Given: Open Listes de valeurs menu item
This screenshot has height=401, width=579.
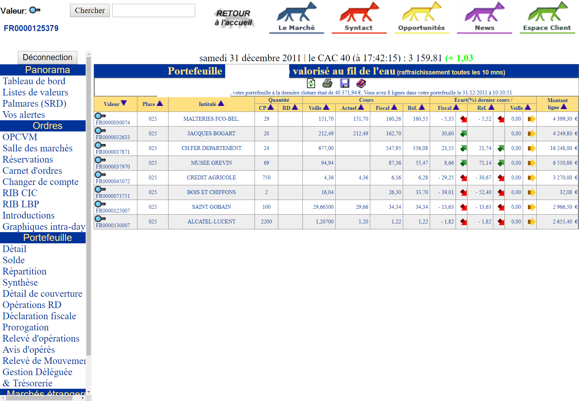Looking at the screenshot, I should pos(35,92).
